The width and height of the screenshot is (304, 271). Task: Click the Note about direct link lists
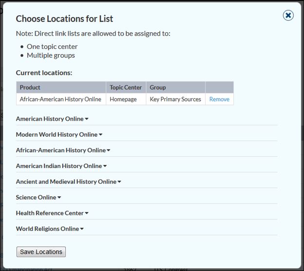pyautogui.click(x=93, y=33)
